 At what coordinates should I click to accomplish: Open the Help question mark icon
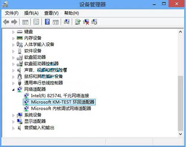coord(47,22)
